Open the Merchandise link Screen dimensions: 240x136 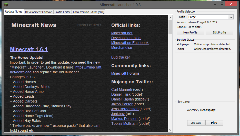[x=122, y=48]
